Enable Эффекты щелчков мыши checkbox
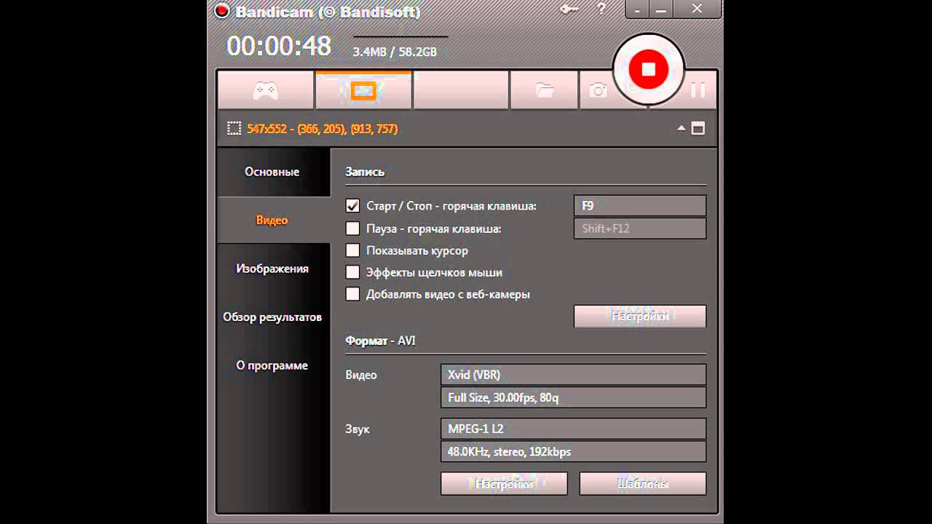This screenshot has height=524, width=932. tap(352, 272)
